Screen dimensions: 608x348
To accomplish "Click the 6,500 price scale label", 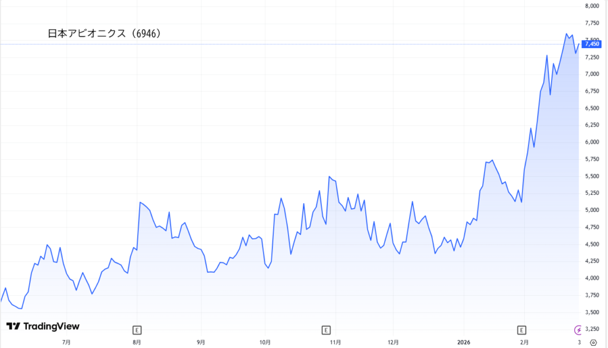I will pos(592,109).
